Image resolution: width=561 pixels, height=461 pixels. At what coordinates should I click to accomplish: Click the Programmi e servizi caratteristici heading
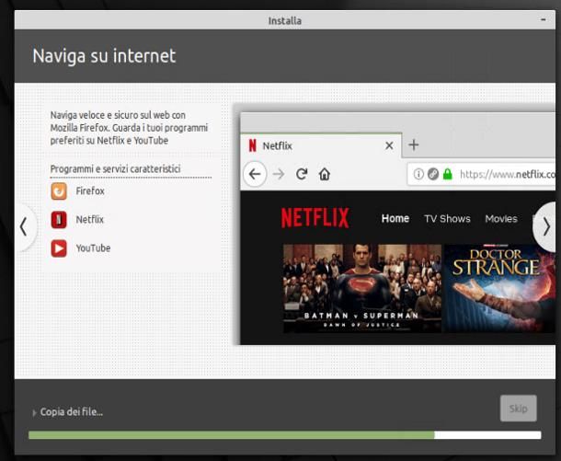pyautogui.click(x=115, y=168)
